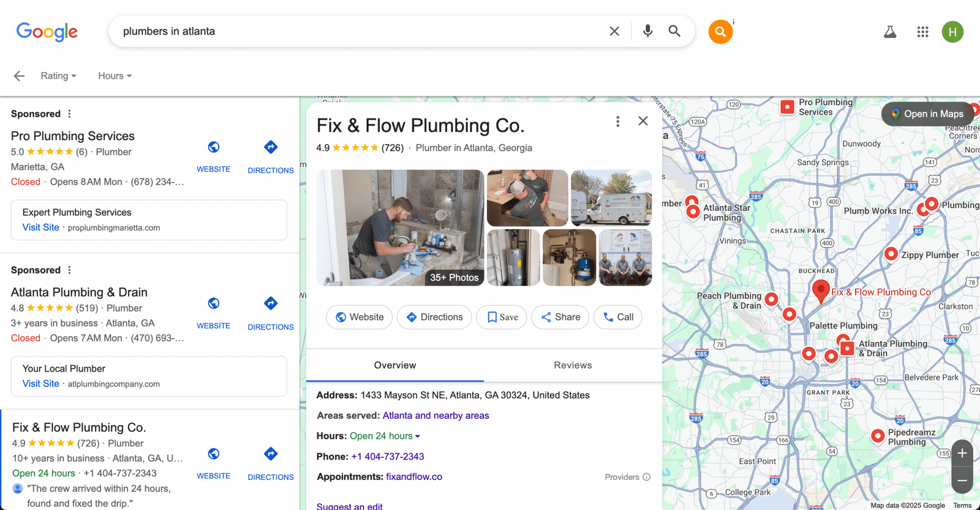
Task: Open in Maps button
Action: point(927,114)
